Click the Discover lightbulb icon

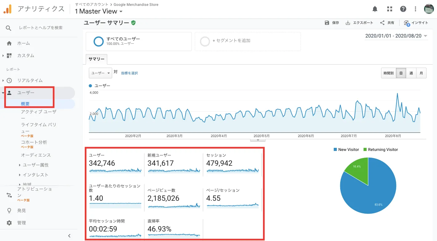[9, 211]
